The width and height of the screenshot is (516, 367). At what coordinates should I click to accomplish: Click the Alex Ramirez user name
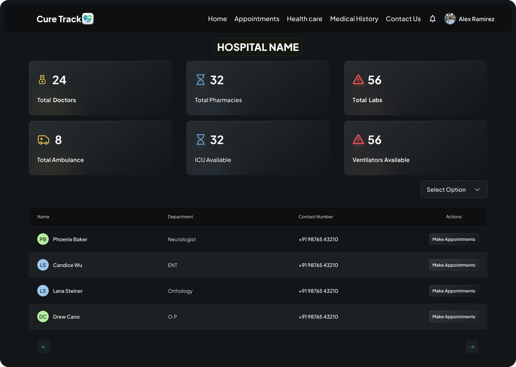click(477, 19)
